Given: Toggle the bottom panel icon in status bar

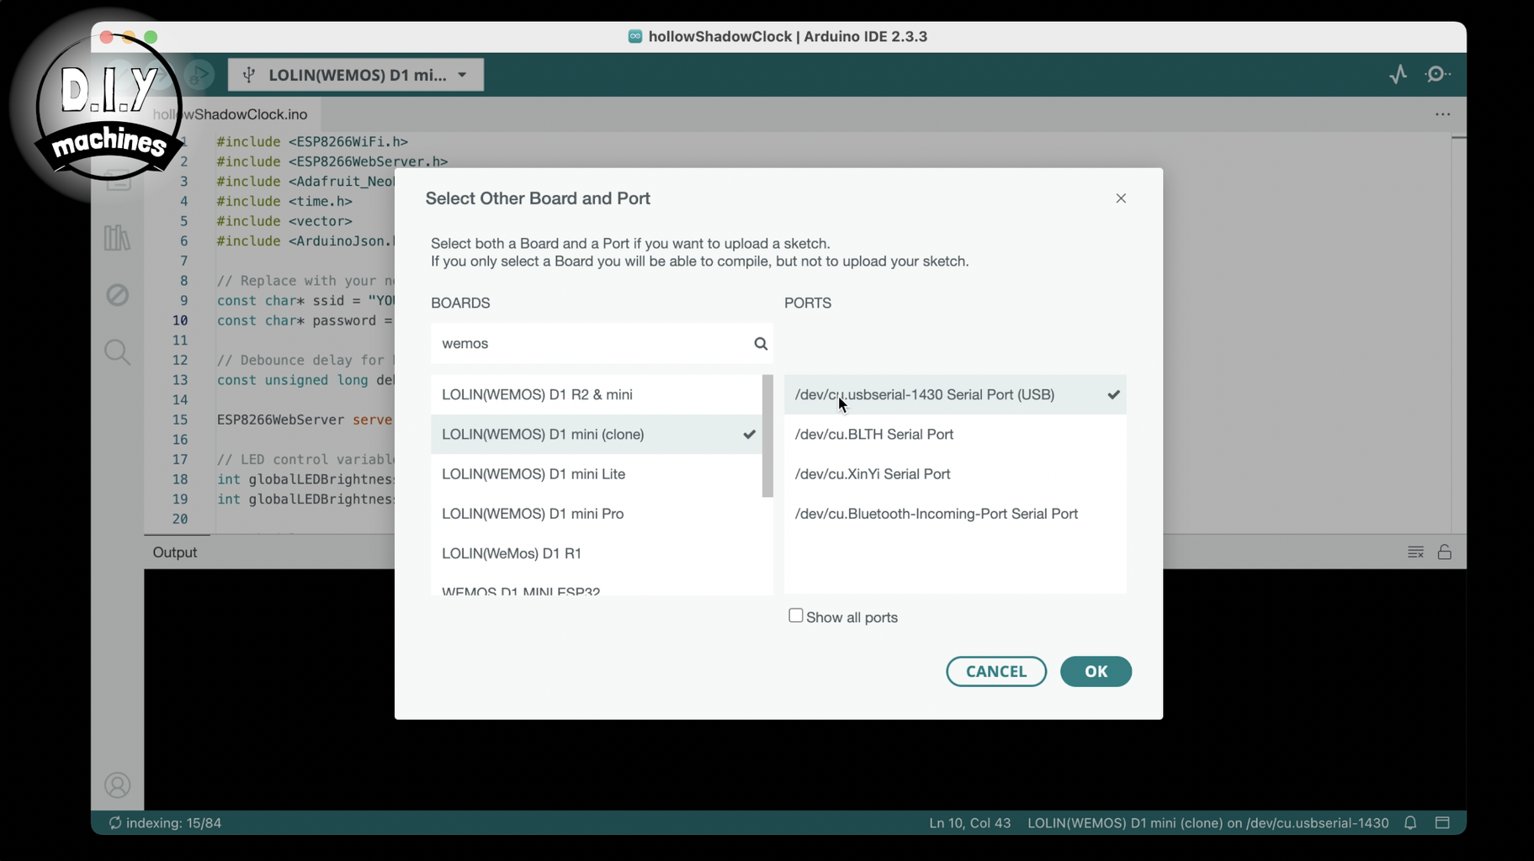Looking at the screenshot, I should [1442, 823].
